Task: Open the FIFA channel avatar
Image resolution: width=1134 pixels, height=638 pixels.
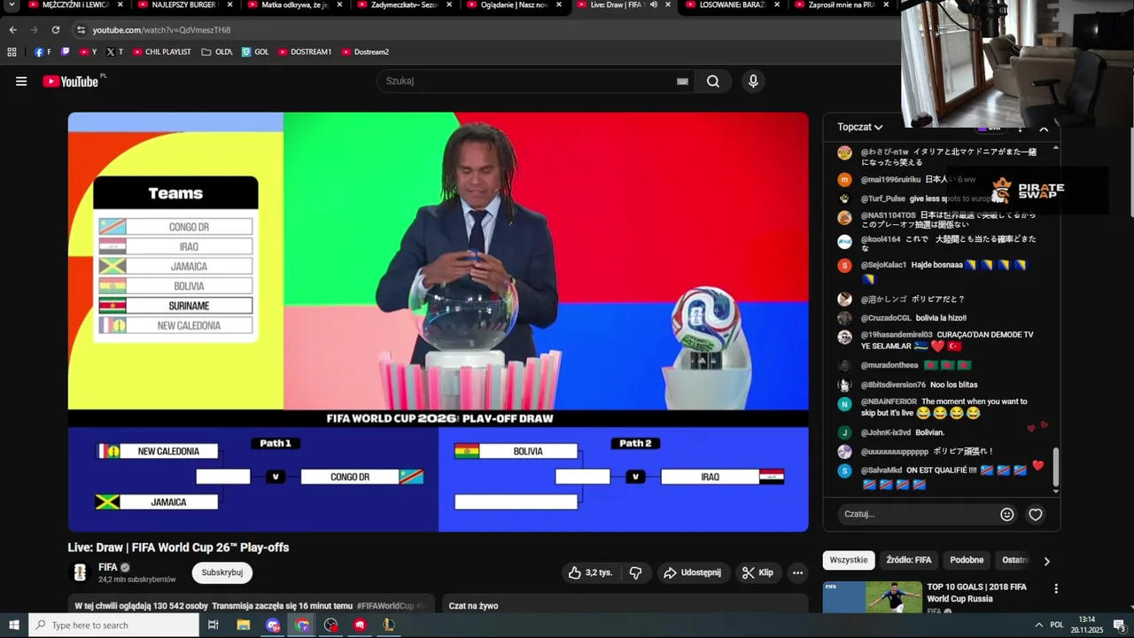Action: point(81,572)
